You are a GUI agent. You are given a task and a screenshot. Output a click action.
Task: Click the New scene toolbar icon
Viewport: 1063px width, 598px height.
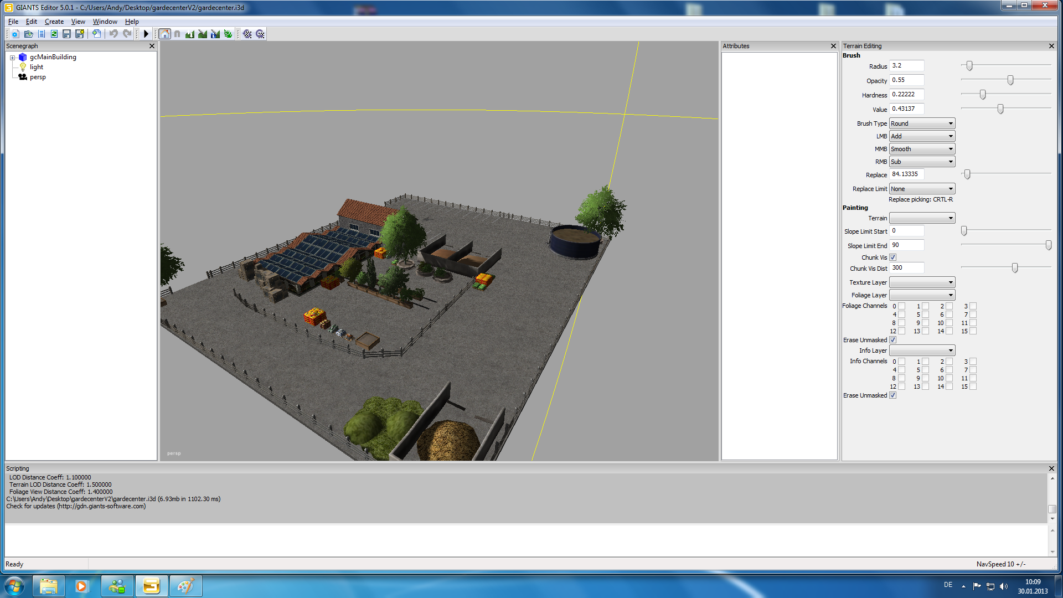(16, 34)
